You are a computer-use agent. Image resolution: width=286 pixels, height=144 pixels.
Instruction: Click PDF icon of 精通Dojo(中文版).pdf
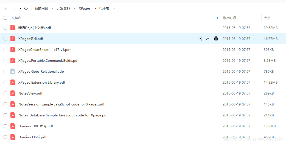click(x=13, y=28)
